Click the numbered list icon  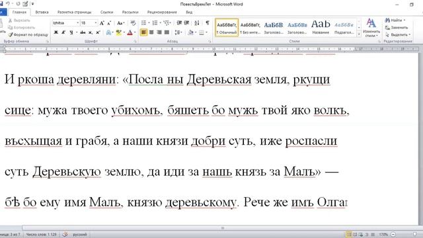pos(155,23)
